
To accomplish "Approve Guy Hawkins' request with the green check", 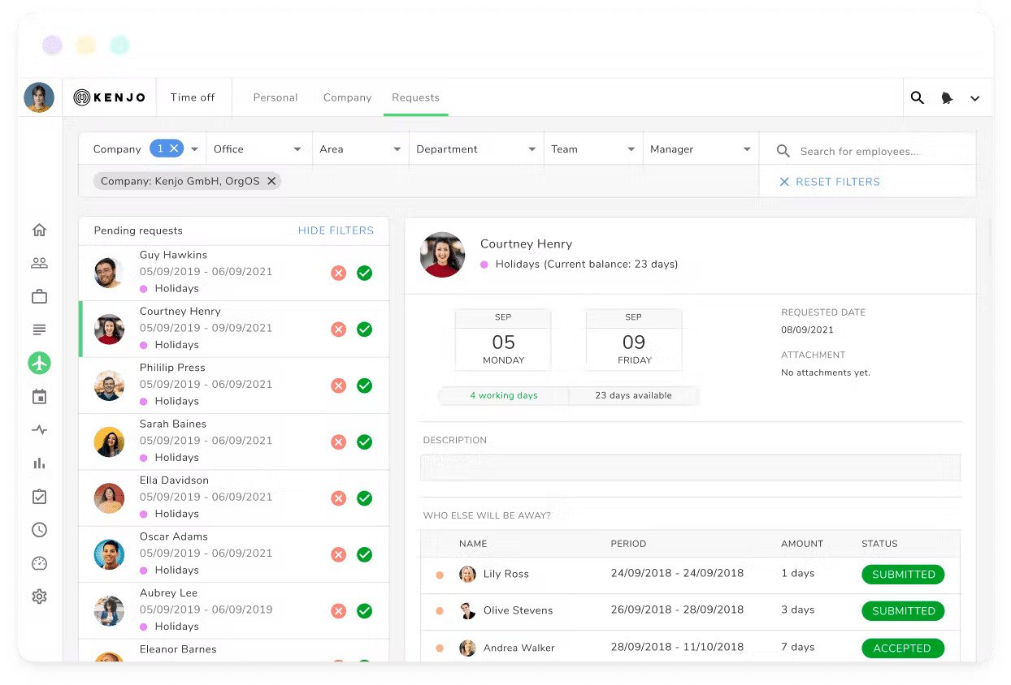I will pyautogui.click(x=364, y=273).
